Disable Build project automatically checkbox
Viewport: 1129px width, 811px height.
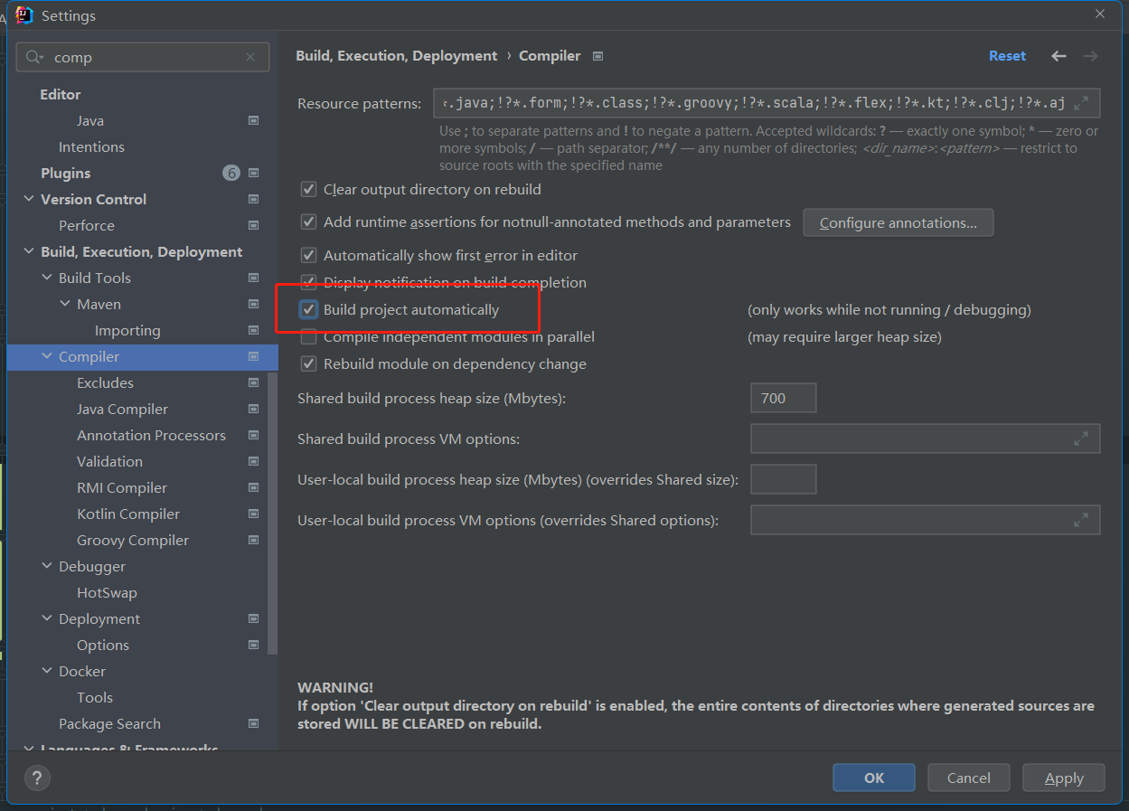[309, 310]
